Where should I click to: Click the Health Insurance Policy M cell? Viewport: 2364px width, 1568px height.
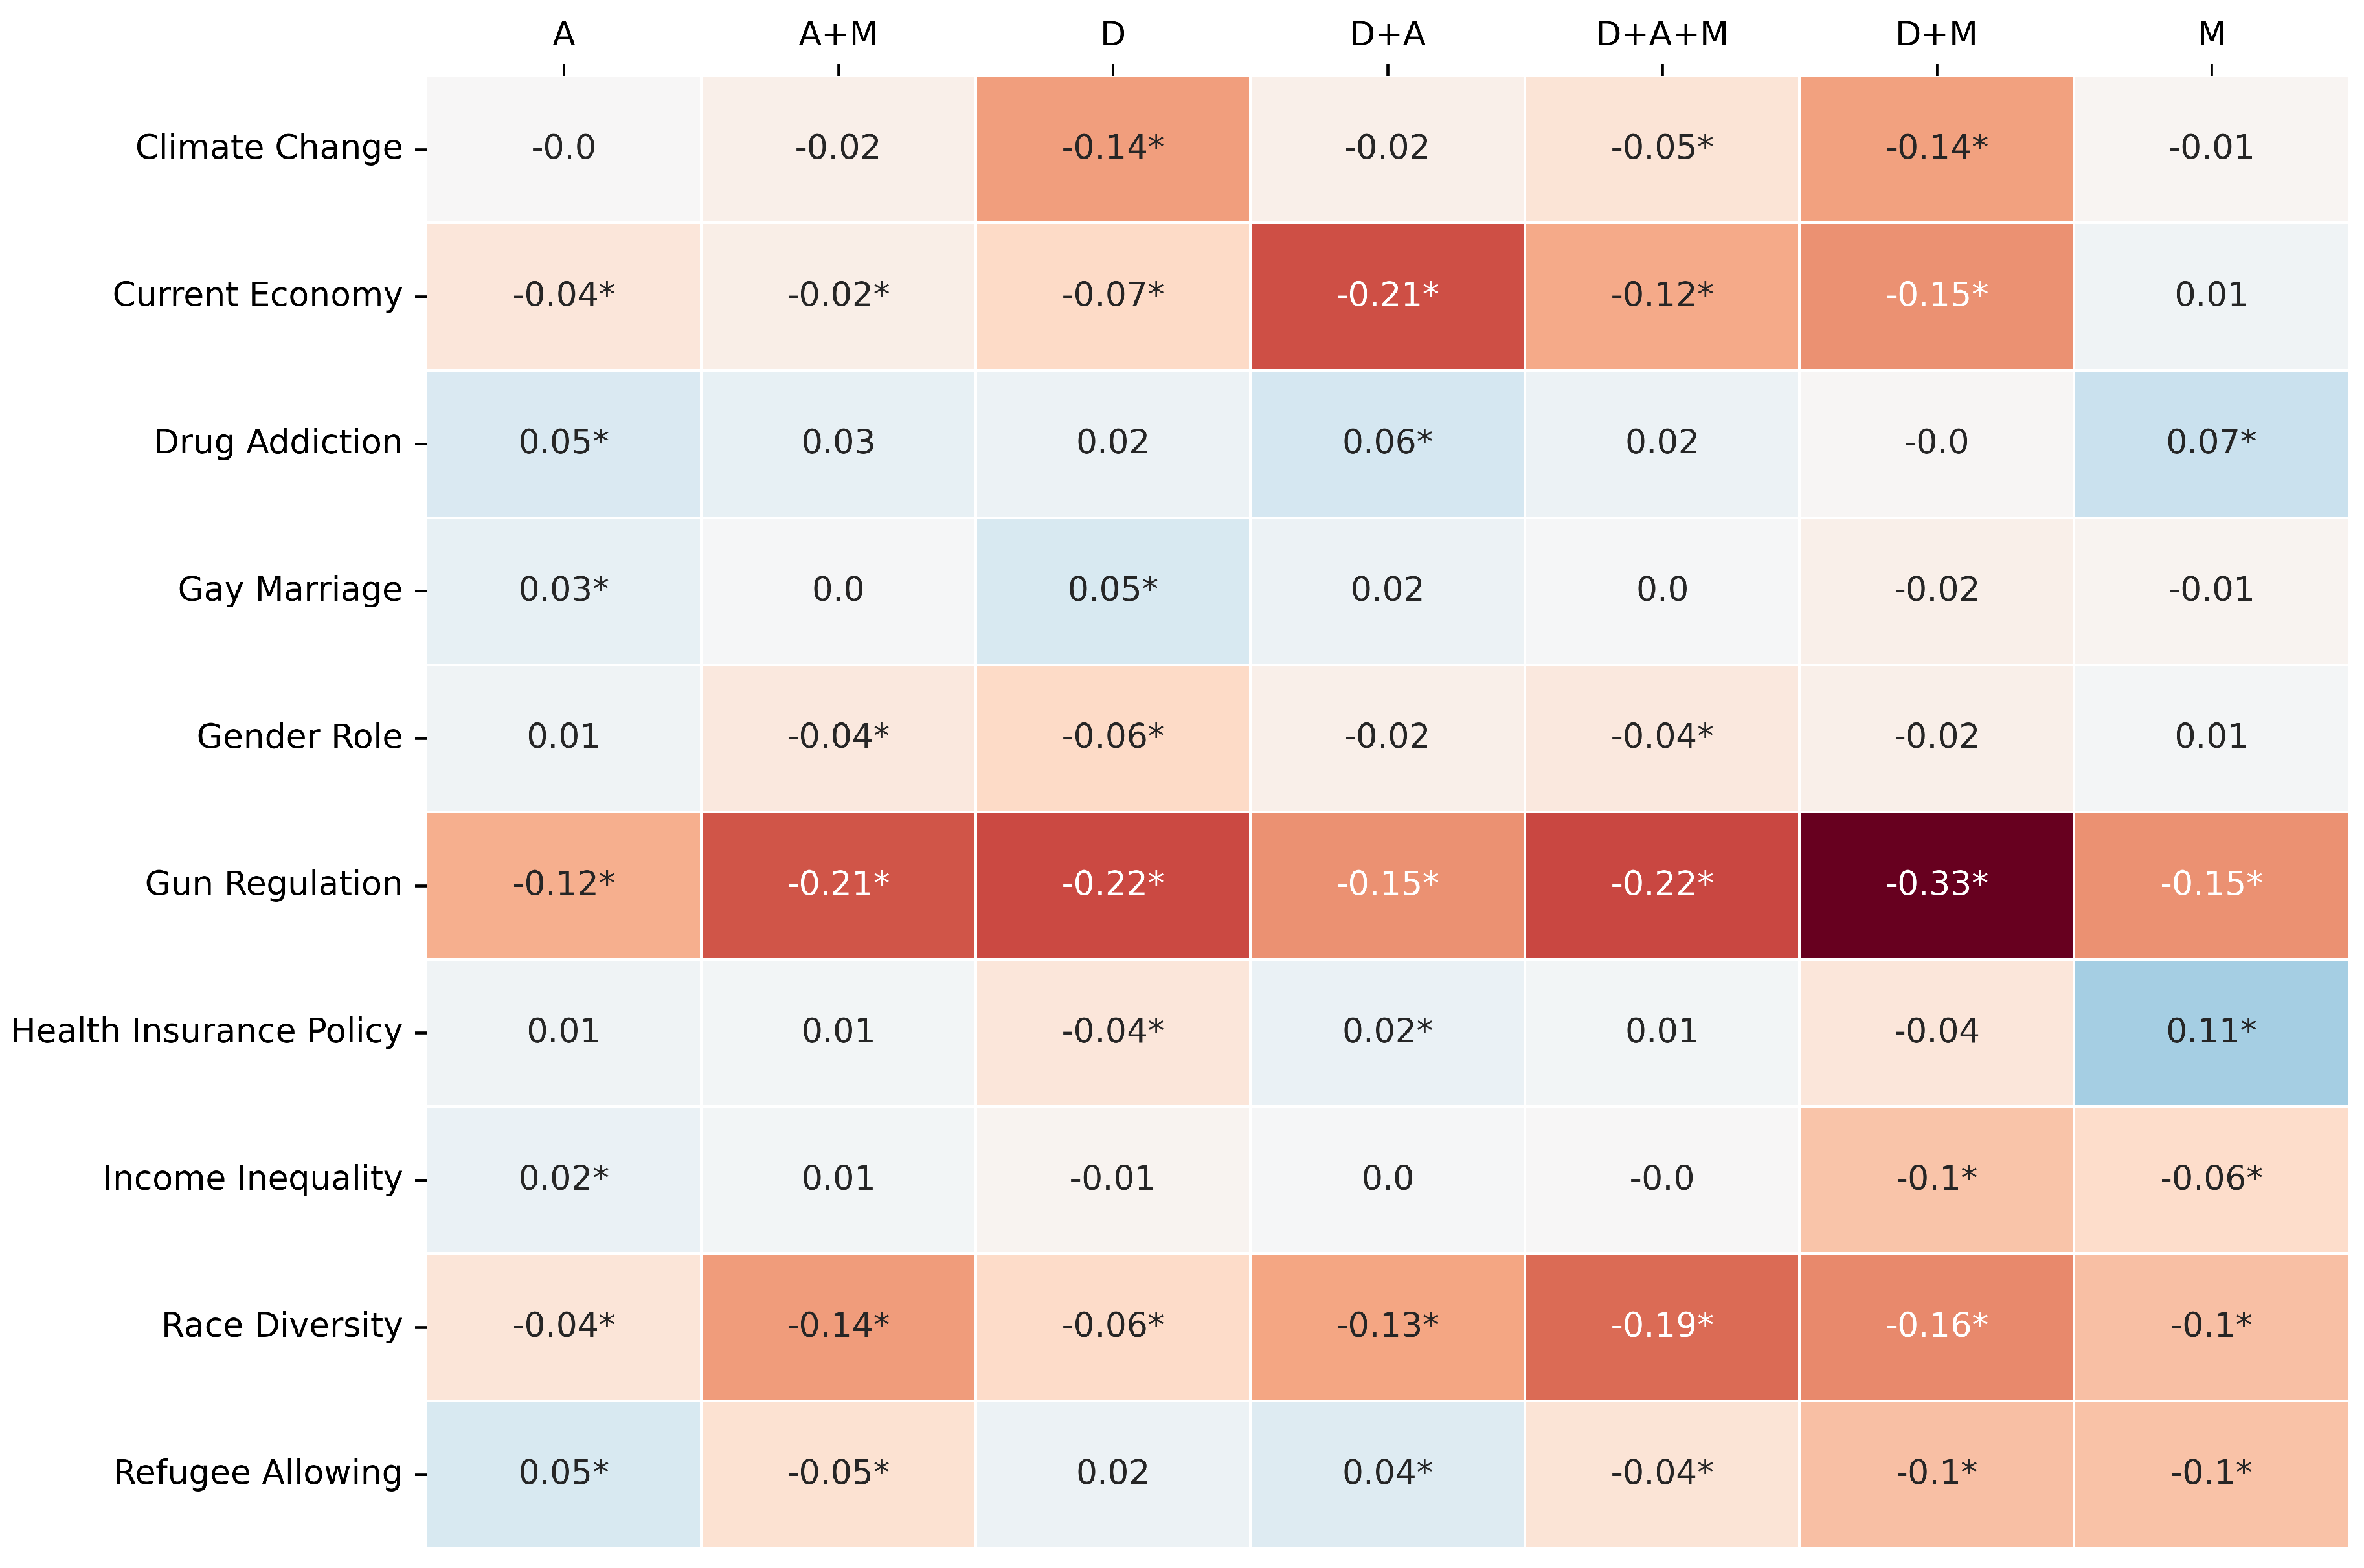click(2211, 1031)
